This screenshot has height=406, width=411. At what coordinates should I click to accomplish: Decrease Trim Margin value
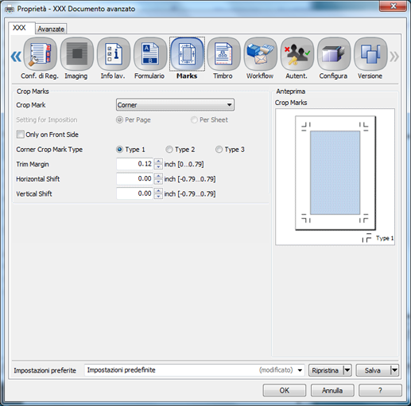point(158,167)
